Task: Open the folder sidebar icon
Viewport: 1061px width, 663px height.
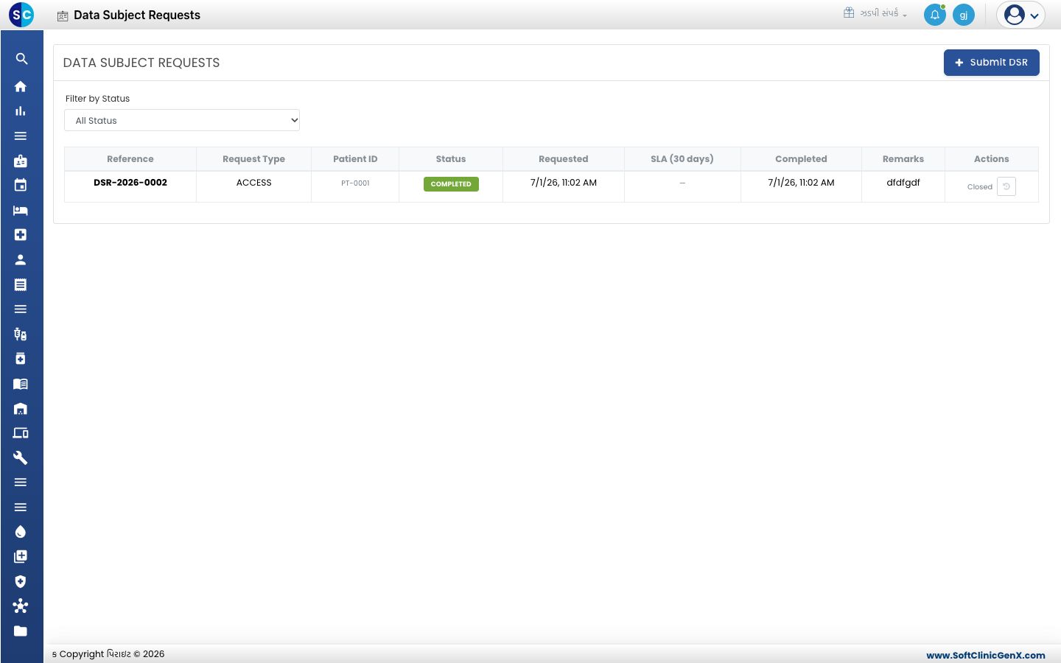Action: point(21,631)
